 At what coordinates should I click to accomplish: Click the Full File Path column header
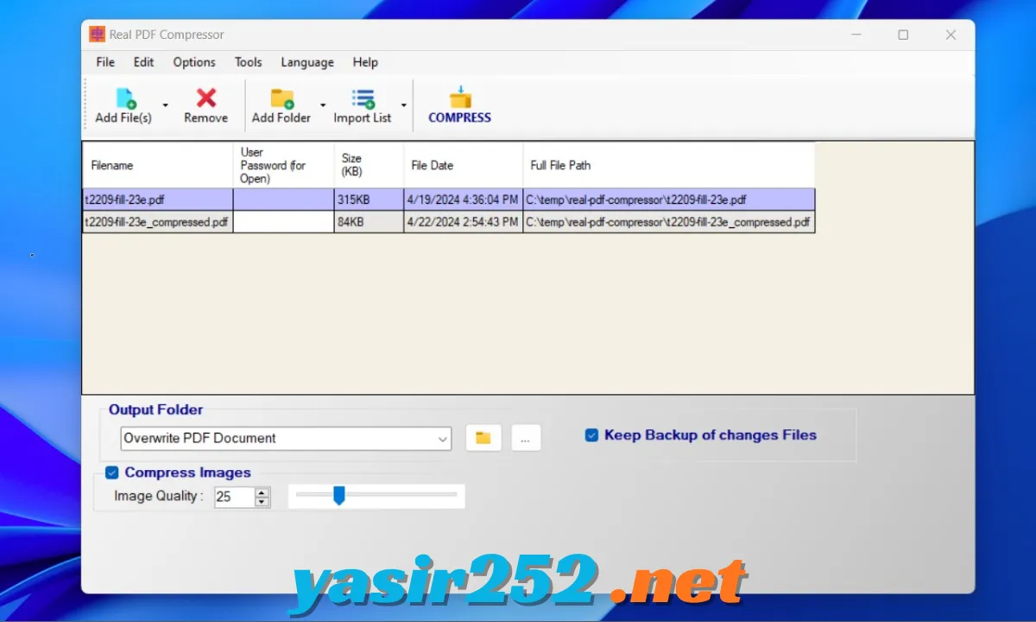[x=669, y=165]
